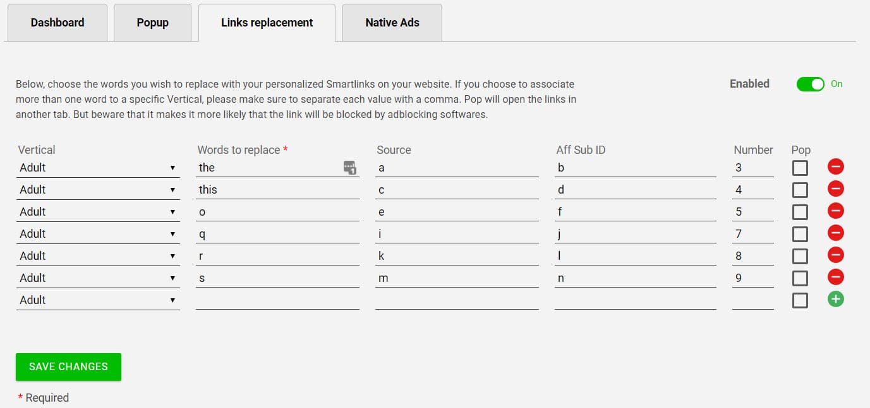Switch to the Dashboard tab
The image size is (870, 408).
[57, 22]
